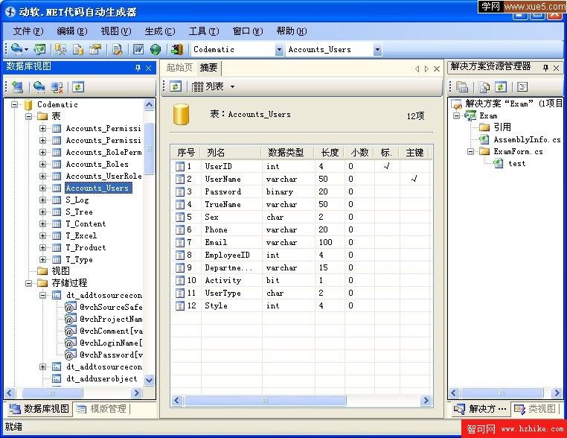Viewport: 567px width, 438px height.
Task: Click the exit door icon in main toolbar
Action: pos(177,49)
